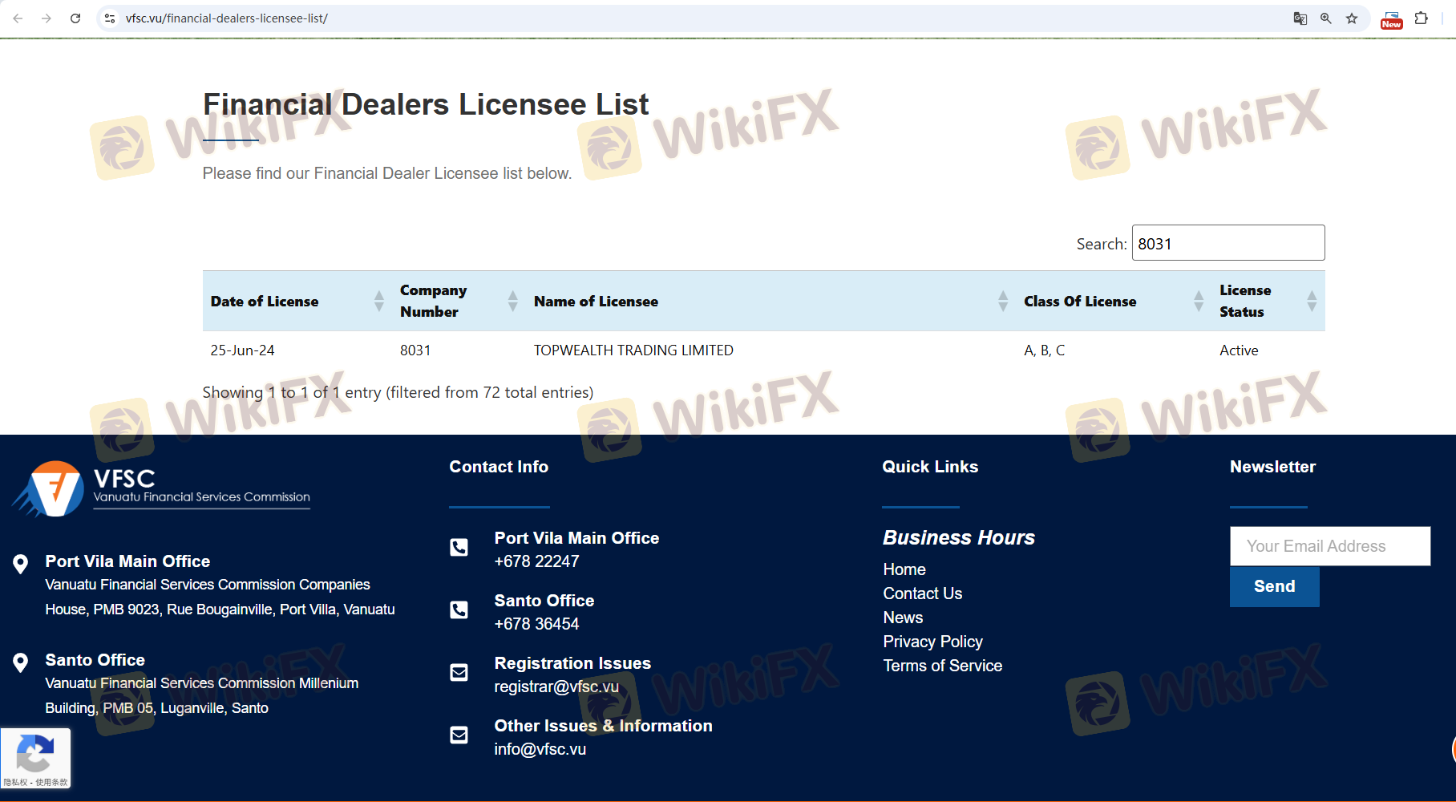Bookmark this page with the star icon
This screenshot has width=1456, height=802.
(1352, 18)
